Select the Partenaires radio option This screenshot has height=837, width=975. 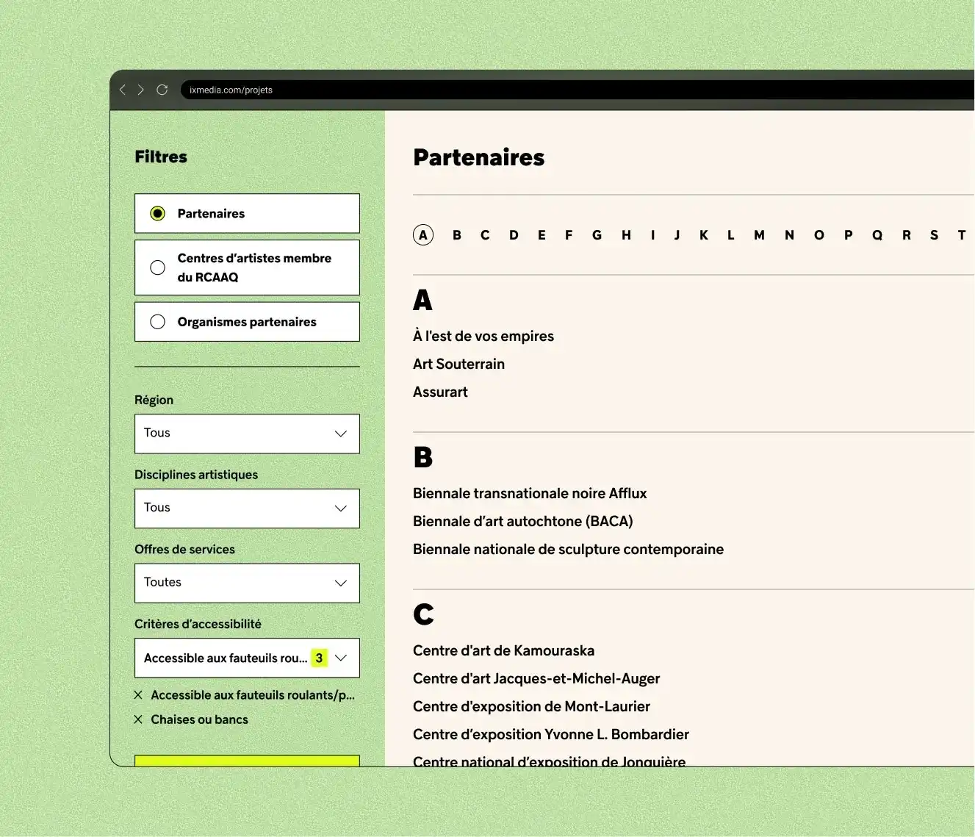pos(158,213)
